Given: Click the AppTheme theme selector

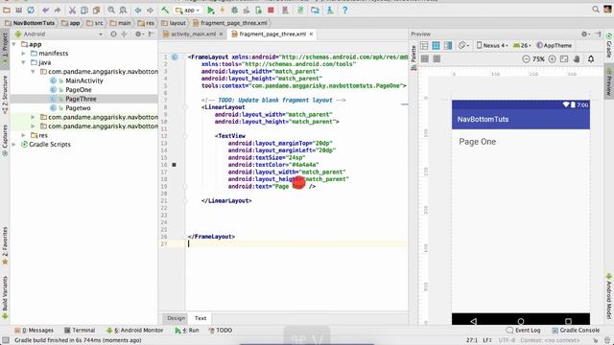Looking at the screenshot, I should coord(554,46).
